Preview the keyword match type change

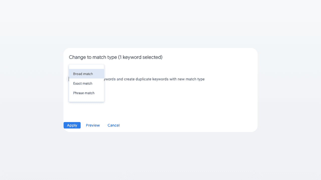pos(93,125)
